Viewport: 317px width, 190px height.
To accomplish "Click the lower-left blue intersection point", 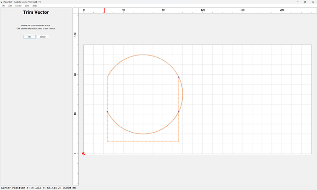I will click(108, 112).
